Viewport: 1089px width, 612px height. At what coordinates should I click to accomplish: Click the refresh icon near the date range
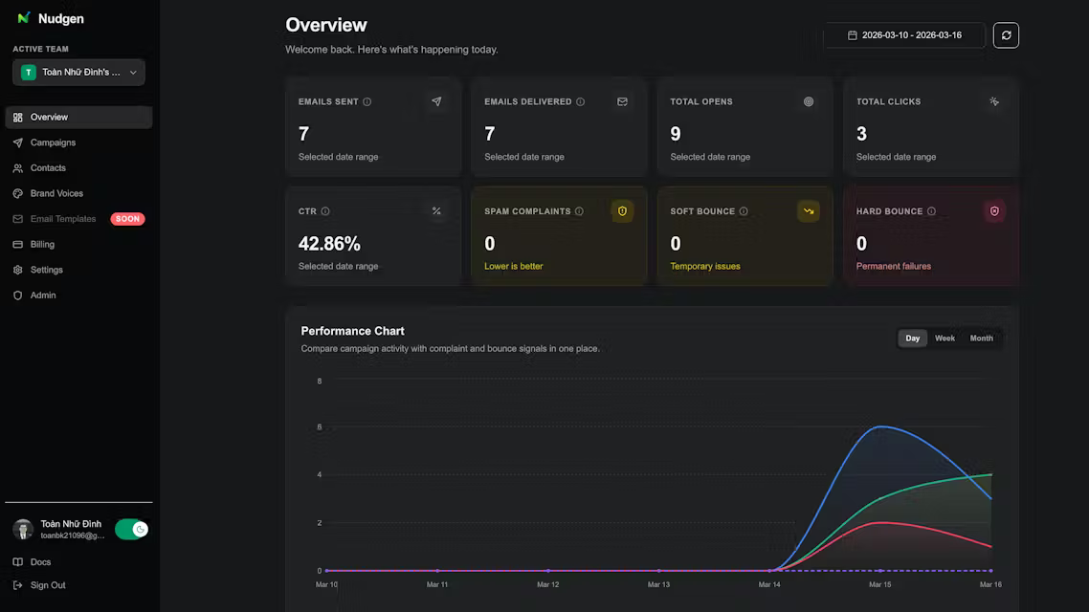pos(1005,34)
